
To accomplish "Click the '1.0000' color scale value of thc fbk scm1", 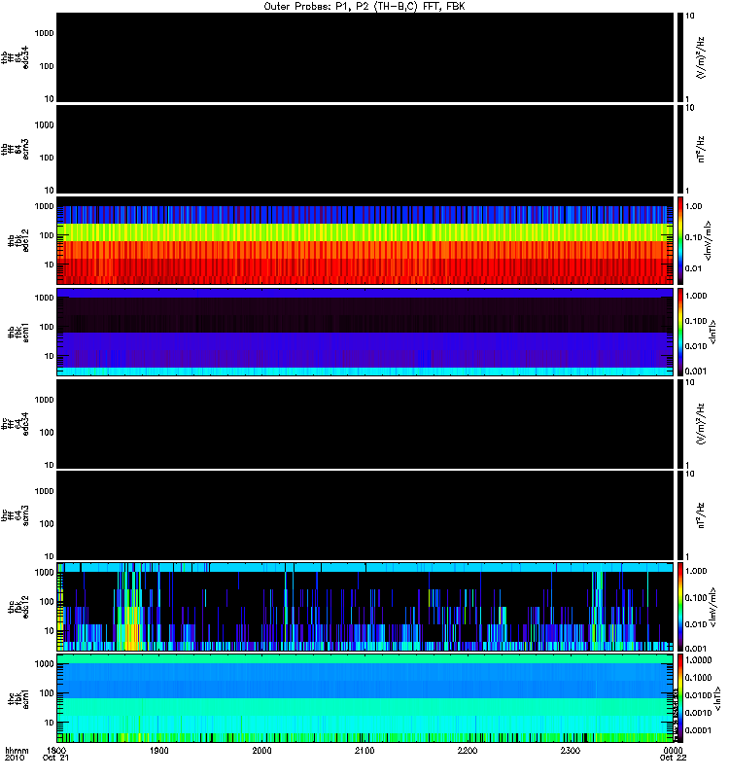I will [x=698, y=660].
